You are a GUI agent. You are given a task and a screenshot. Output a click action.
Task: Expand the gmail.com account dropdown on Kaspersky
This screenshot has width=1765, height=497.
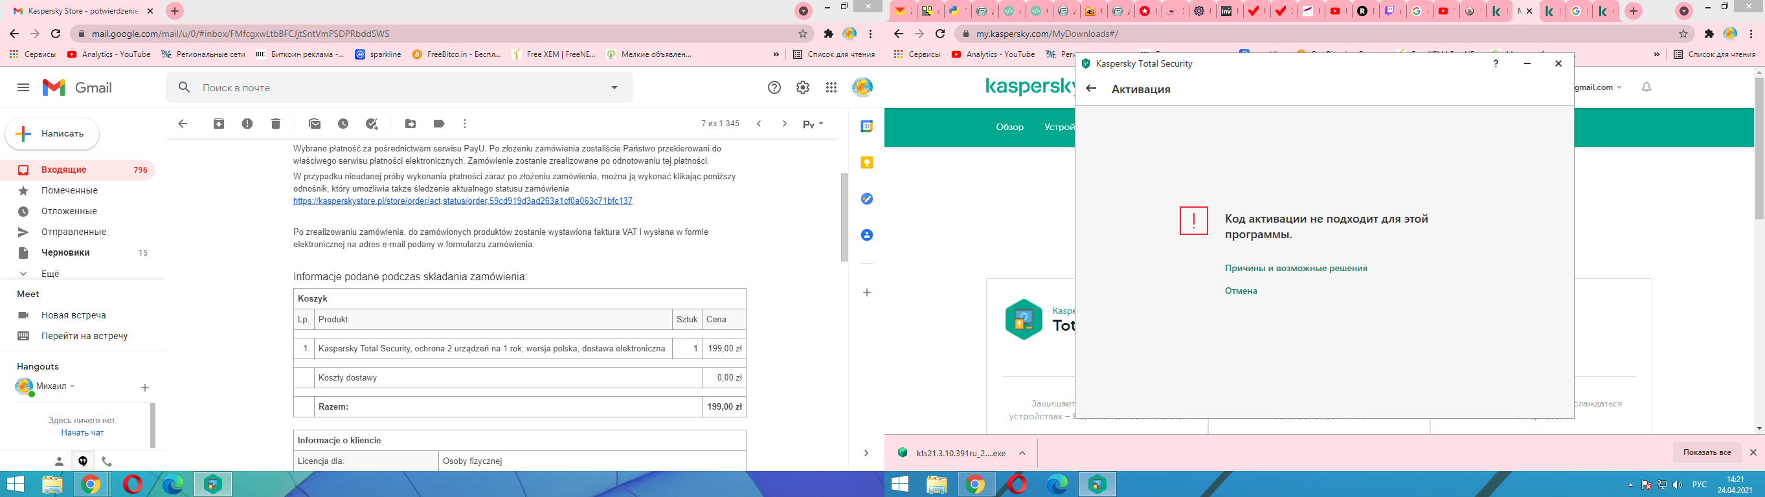pyautogui.click(x=1619, y=87)
